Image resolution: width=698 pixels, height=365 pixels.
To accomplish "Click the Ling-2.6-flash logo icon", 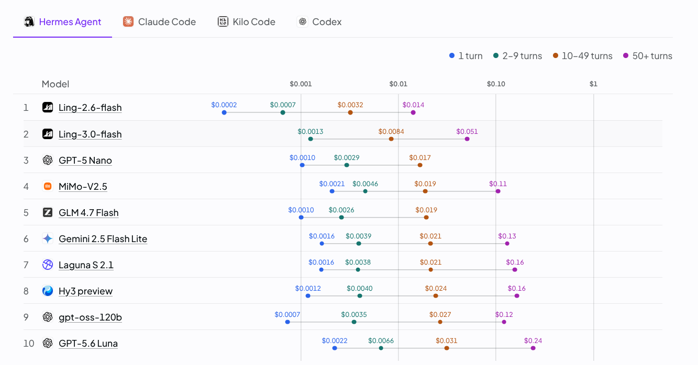I will tap(48, 108).
